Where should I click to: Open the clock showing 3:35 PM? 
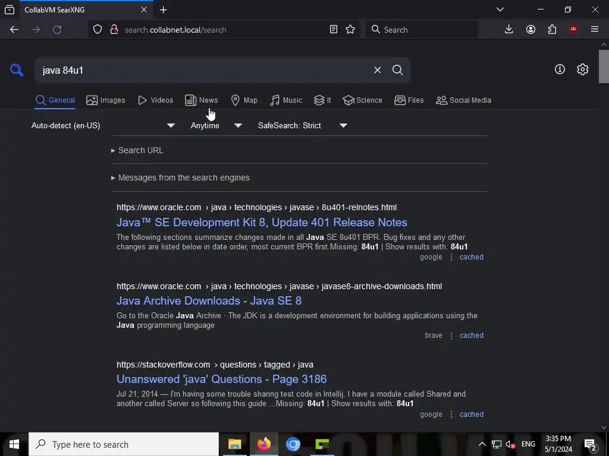click(x=558, y=444)
